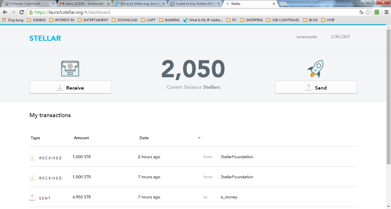Click the page vertical scrollbar thumb

pos(388,96)
